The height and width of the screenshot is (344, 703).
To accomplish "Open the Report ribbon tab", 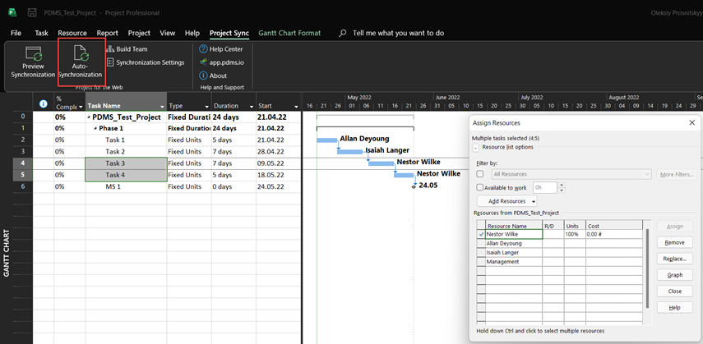I will (108, 33).
